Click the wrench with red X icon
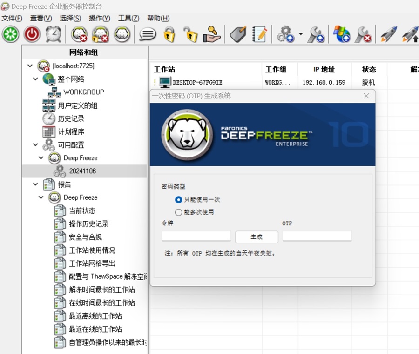Image resolution: width=419 pixels, height=354 pixels. point(363,34)
